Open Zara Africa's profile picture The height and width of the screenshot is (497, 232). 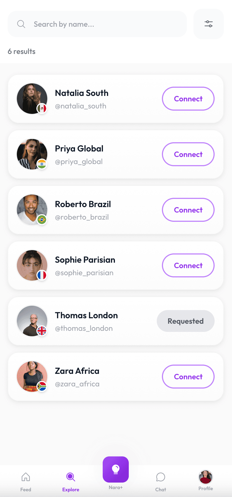click(30, 375)
